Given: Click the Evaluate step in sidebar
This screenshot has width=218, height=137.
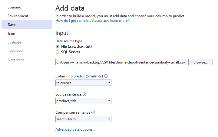Looking at the screenshot, I should (14, 42).
